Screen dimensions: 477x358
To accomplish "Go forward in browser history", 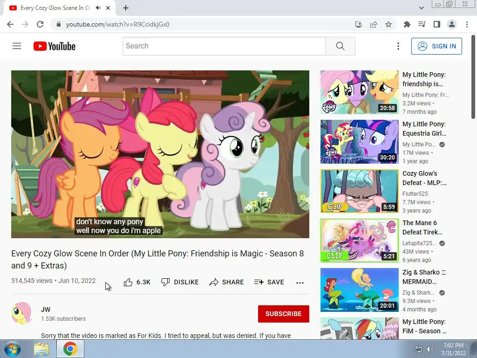I will (25, 24).
